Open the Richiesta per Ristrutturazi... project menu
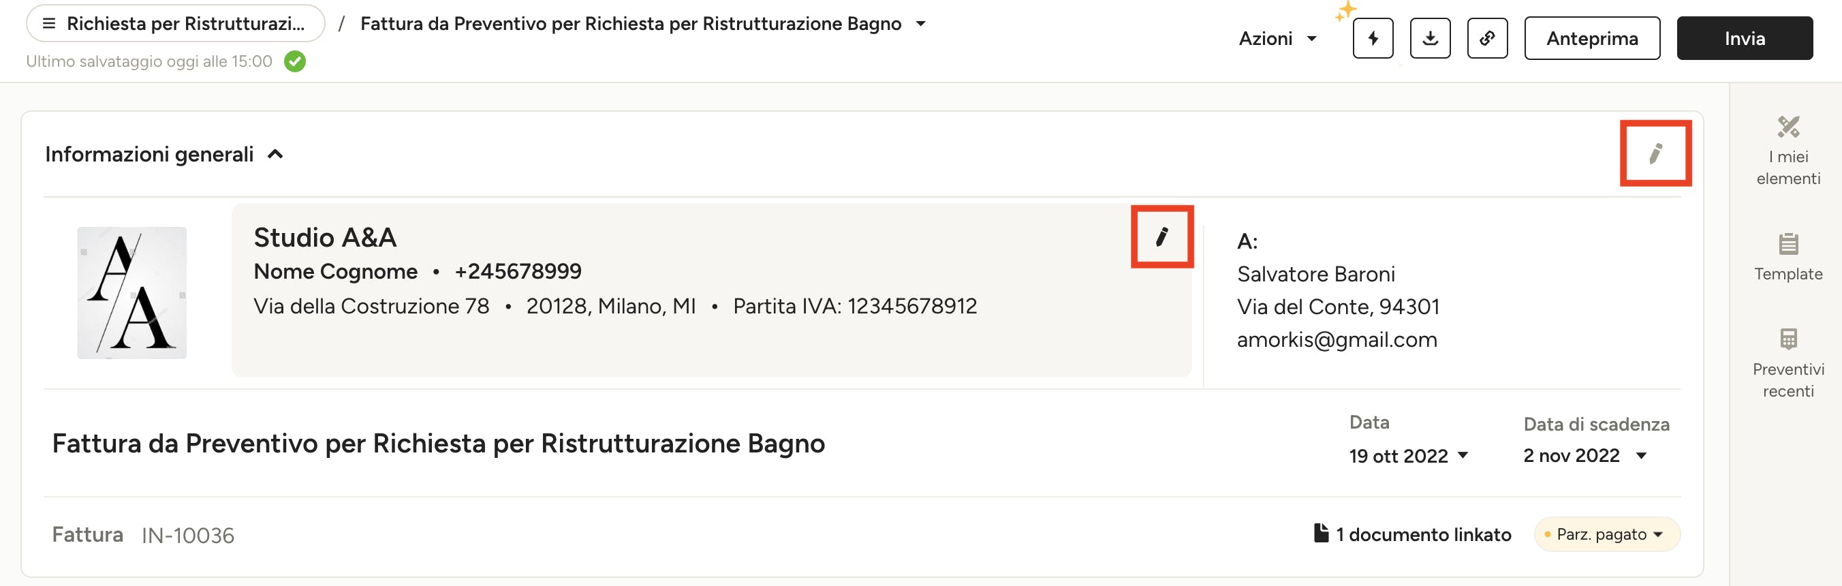This screenshot has height=586, width=1842. point(175,24)
